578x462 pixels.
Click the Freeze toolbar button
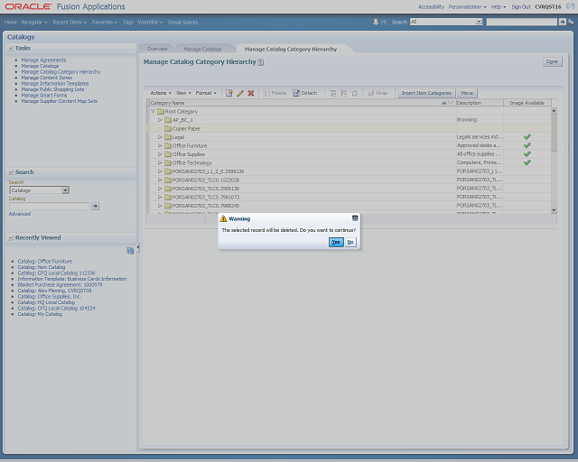[x=275, y=93]
